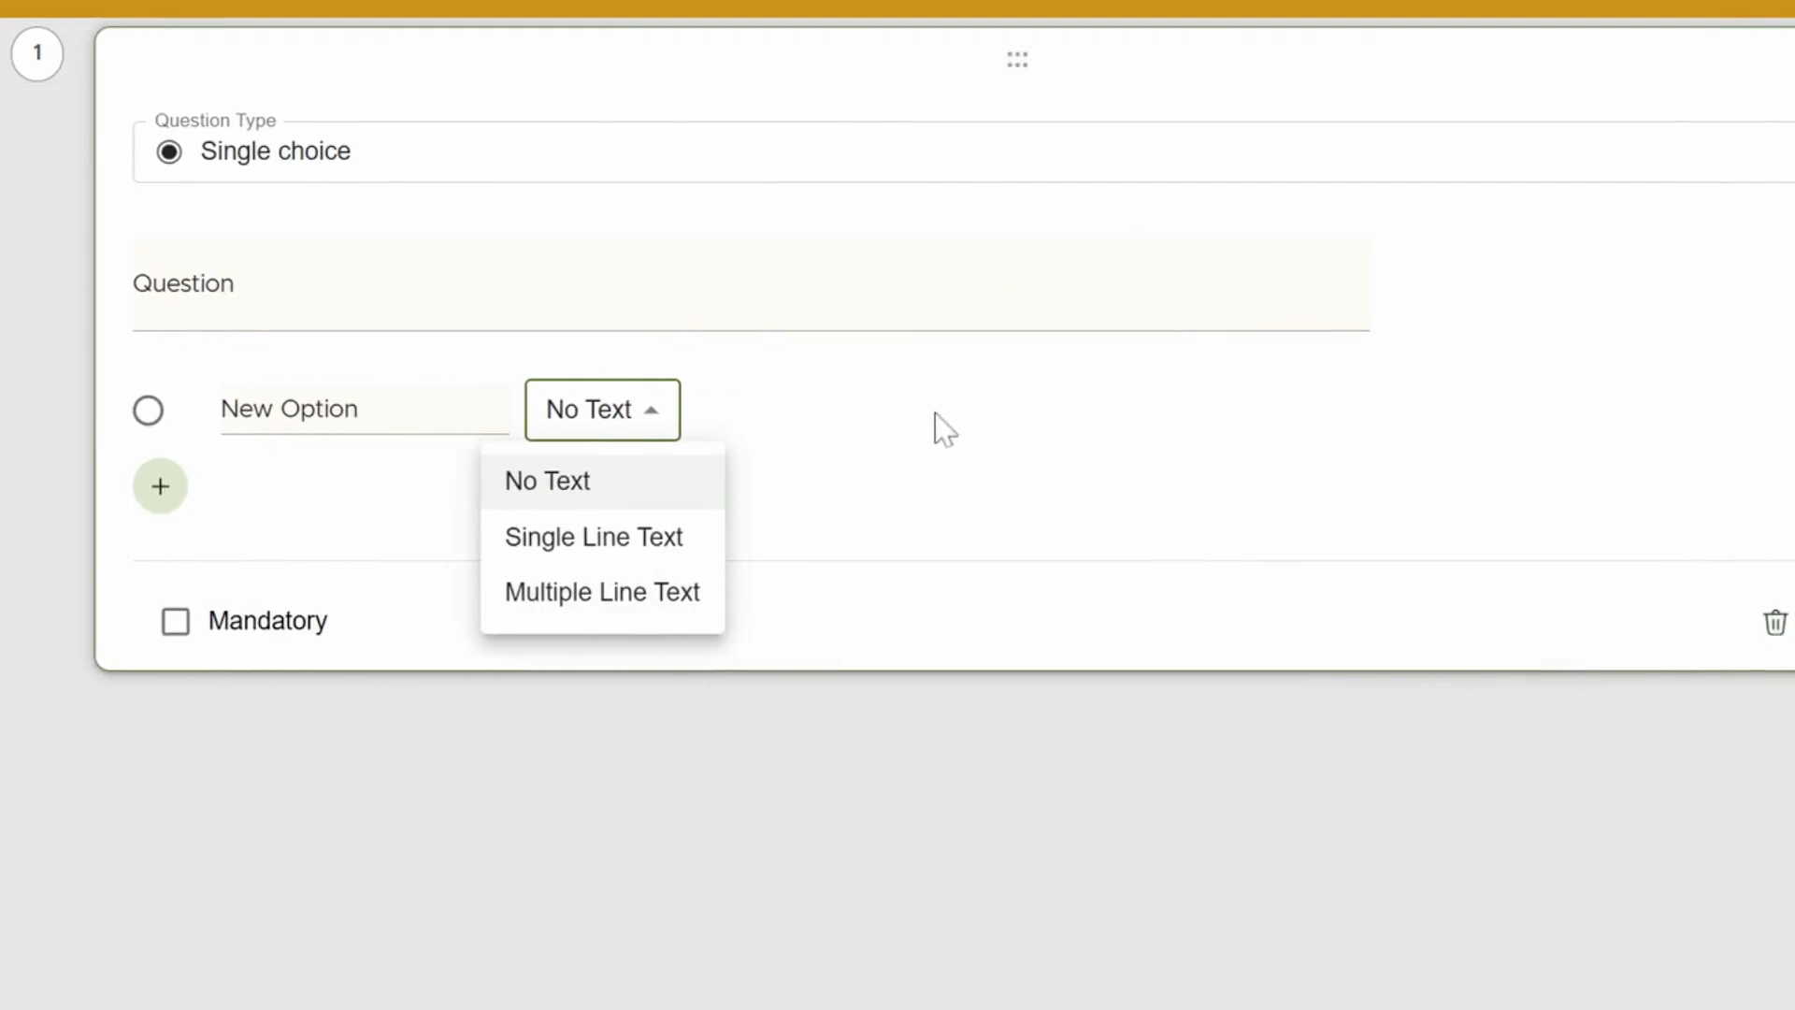Select the radio circle beside New Option
Image resolution: width=1795 pixels, height=1010 pixels.
tap(148, 411)
